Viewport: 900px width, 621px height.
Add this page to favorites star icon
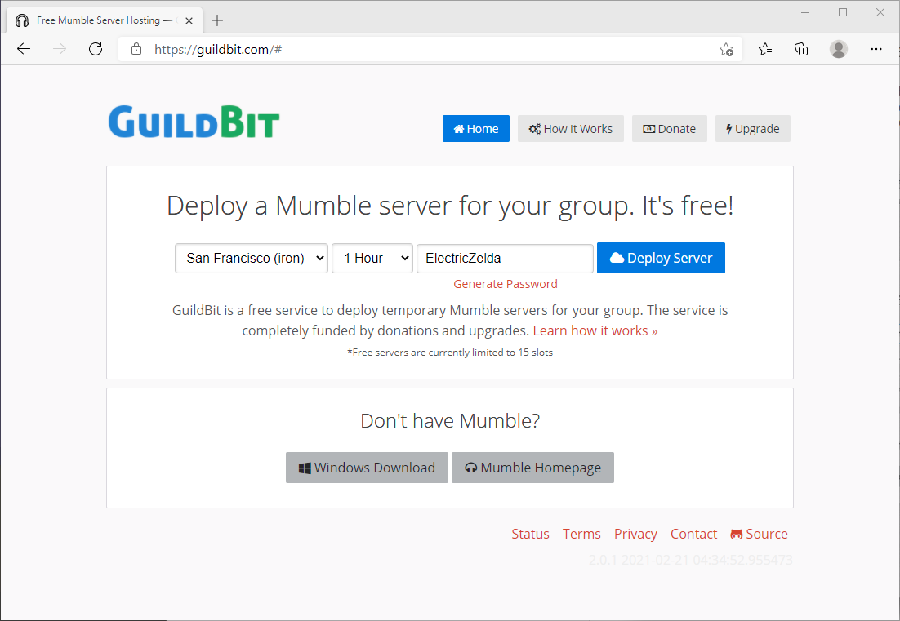point(726,49)
